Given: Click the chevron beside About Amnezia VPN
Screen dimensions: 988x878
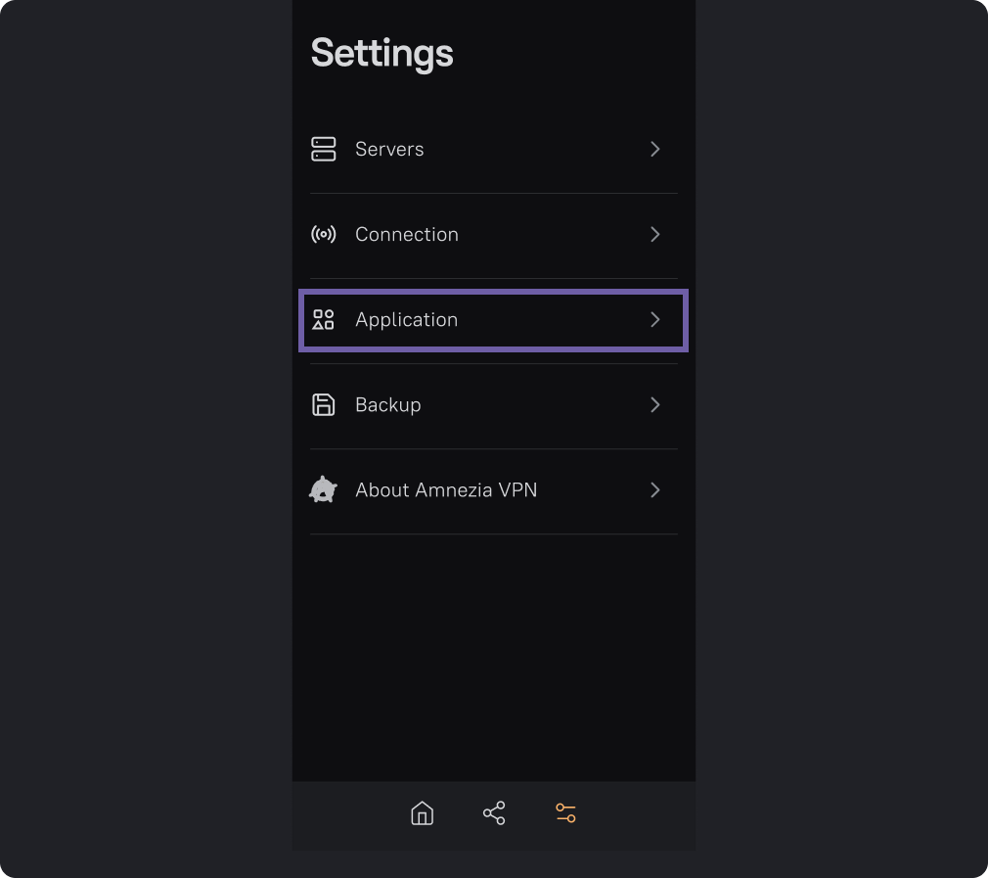Looking at the screenshot, I should 655,489.
